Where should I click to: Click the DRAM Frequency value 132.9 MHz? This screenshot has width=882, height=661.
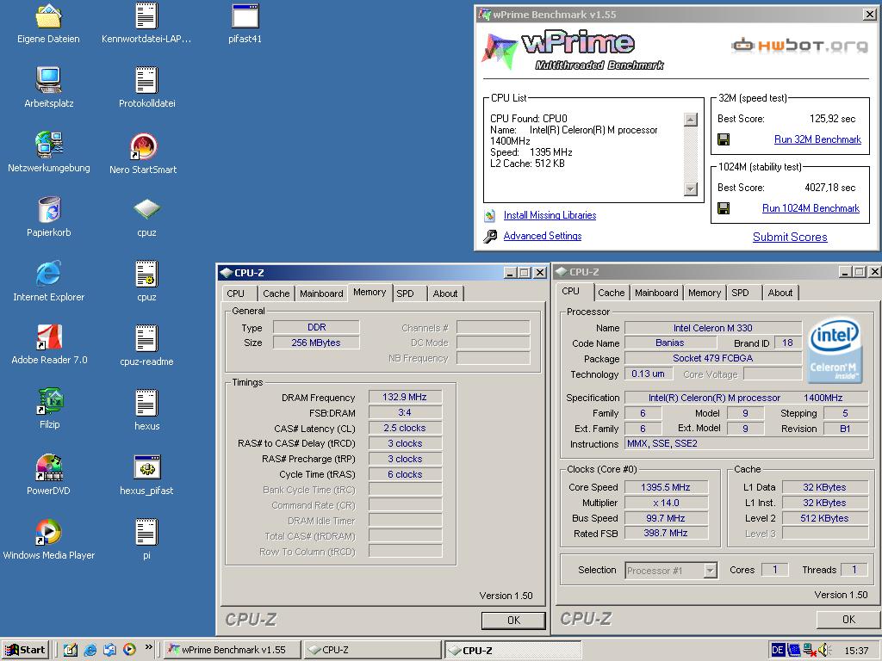pyautogui.click(x=405, y=398)
